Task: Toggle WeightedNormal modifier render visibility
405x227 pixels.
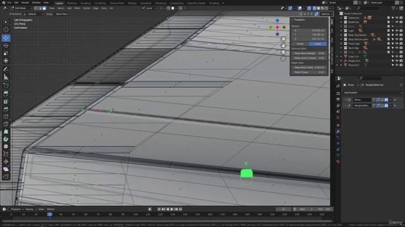Action: coord(386,105)
